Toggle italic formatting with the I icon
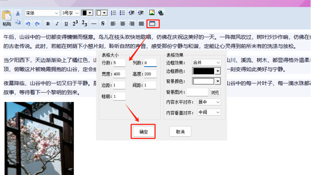This screenshot has height=175, width=311. (57, 24)
